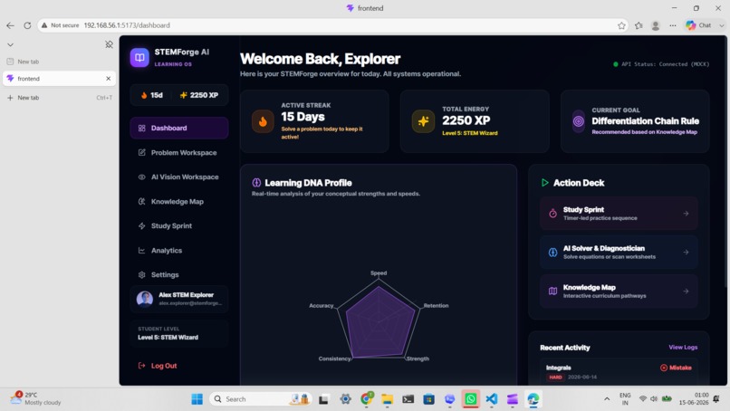
Task: Click the Differentiation Chain Rule goal text
Action: (x=645, y=121)
